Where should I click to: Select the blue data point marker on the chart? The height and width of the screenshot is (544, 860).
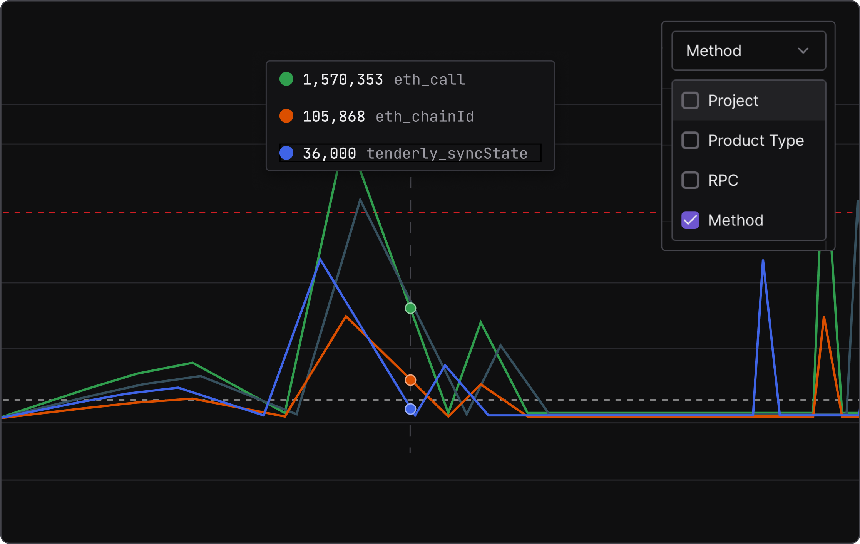(410, 409)
